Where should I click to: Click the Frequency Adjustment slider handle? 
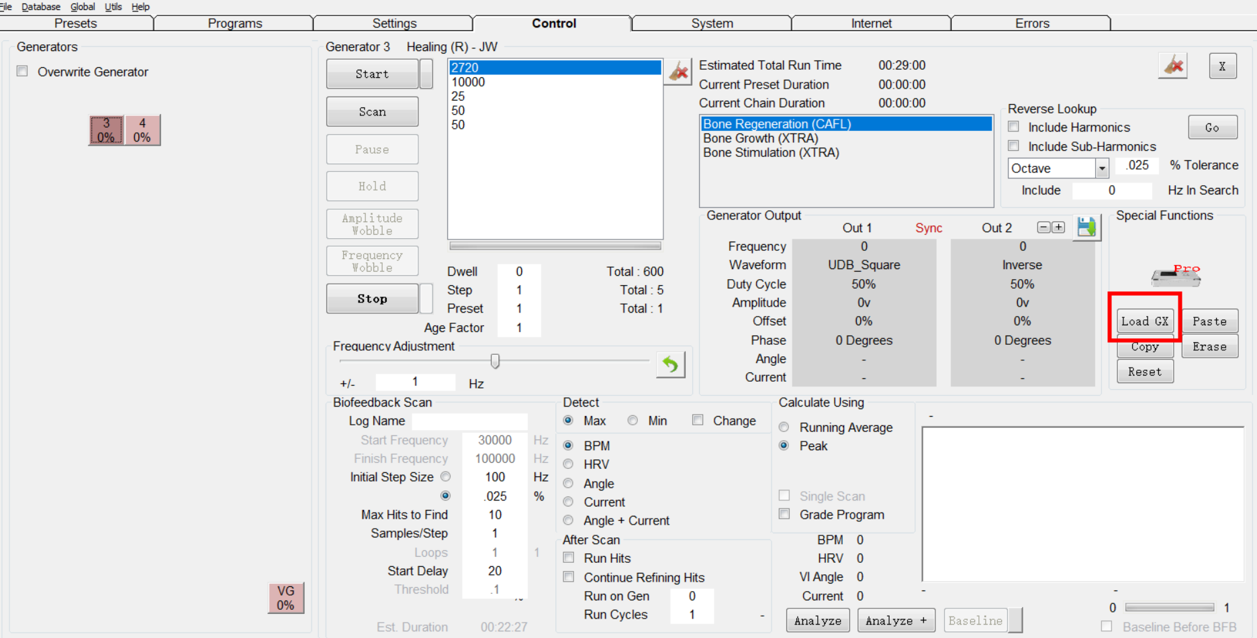pyautogui.click(x=495, y=362)
